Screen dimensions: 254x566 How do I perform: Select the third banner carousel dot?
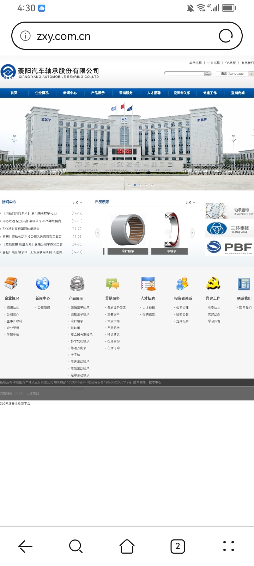(140, 185)
